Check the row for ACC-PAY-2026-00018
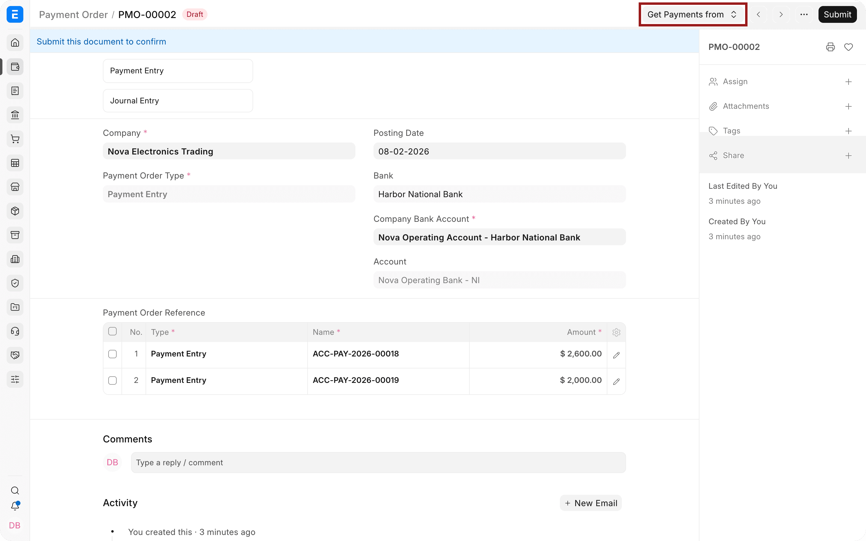This screenshot has width=866, height=541. [x=112, y=354]
